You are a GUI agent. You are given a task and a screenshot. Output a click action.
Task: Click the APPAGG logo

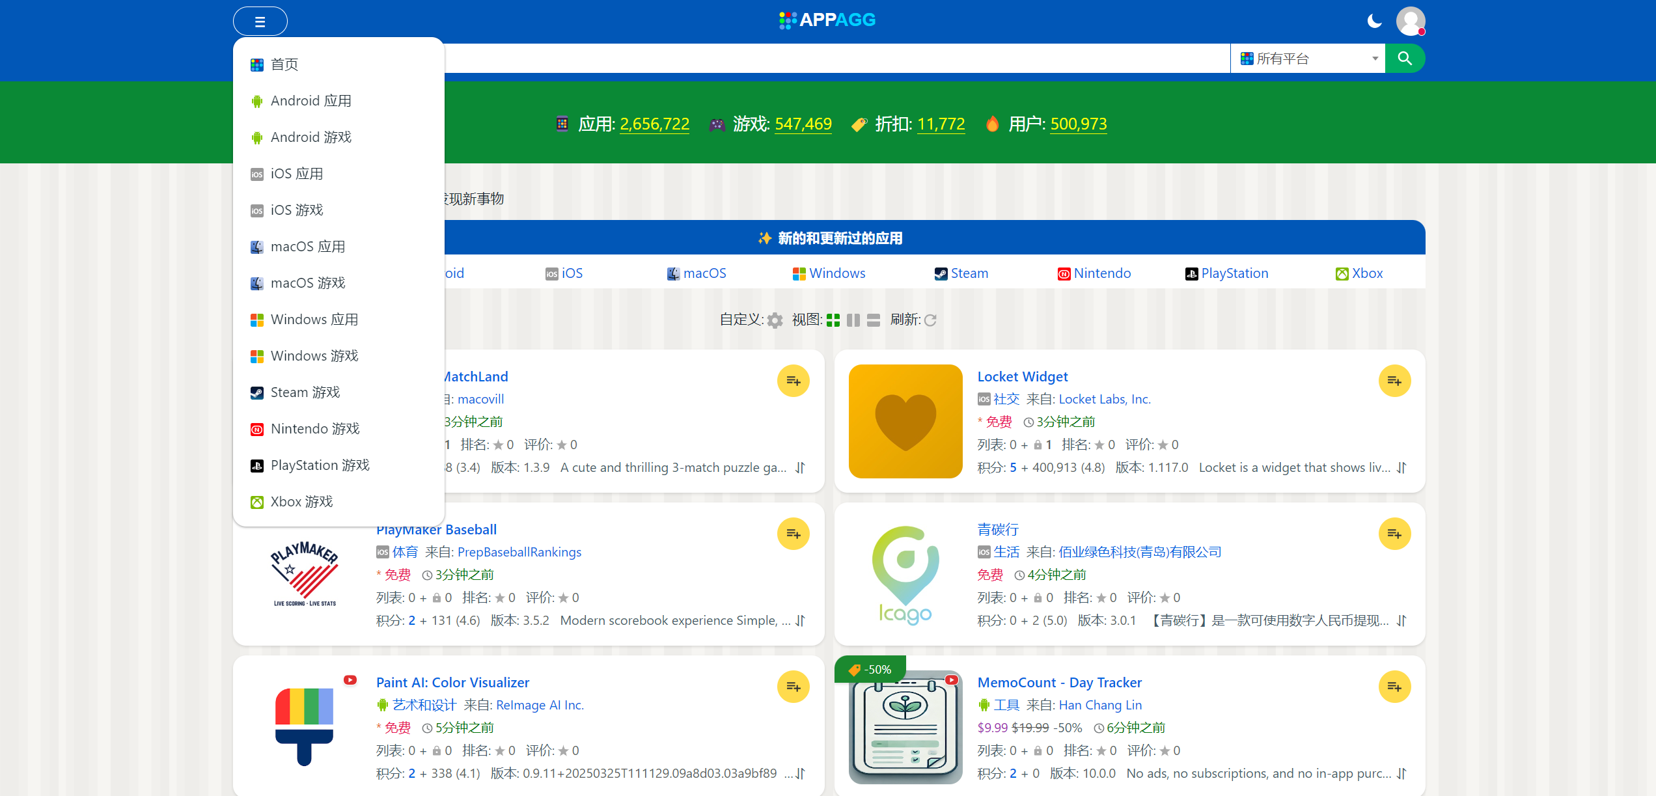tap(827, 20)
